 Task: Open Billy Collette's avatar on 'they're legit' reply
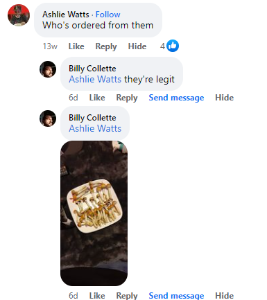coord(48,69)
